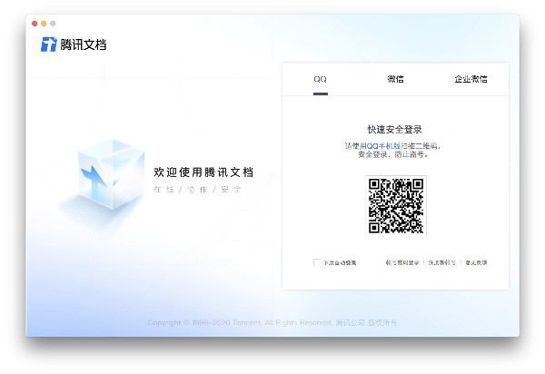
Task: Open the 企业微信 login tab
Action: pos(471,79)
